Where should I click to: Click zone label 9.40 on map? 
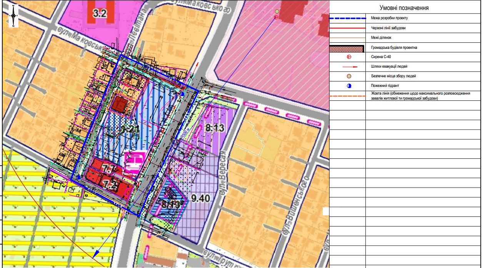(200, 198)
